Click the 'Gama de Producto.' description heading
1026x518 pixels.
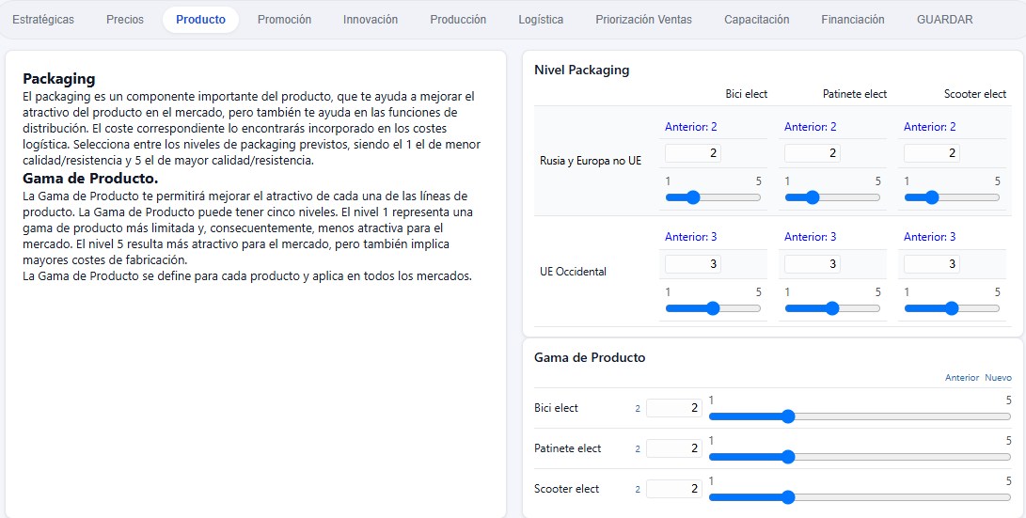coord(90,178)
